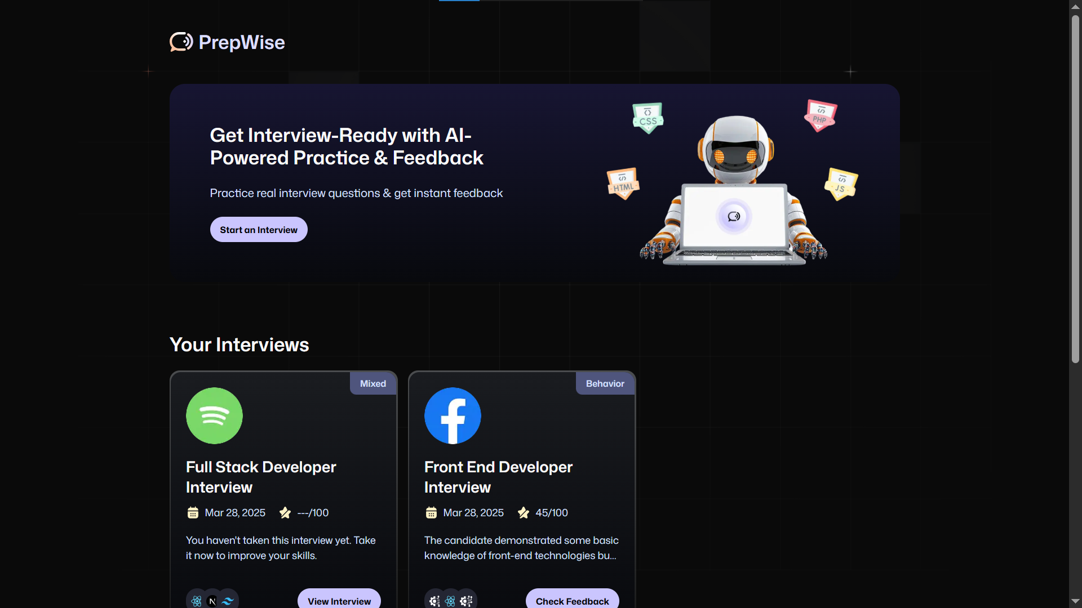The width and height of the screenshot is (1082, 608).
Task: Click the first gear icon on Front End card
Action: point(434,601)
